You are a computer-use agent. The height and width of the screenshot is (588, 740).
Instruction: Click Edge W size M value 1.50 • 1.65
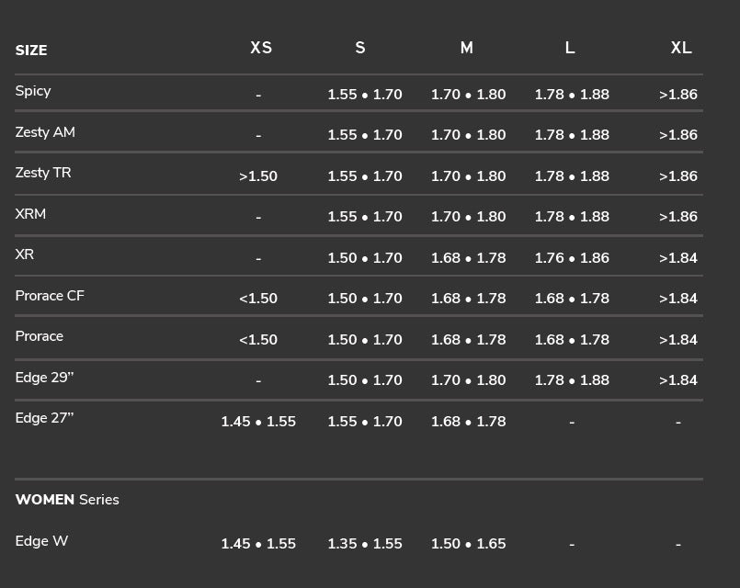469,544
